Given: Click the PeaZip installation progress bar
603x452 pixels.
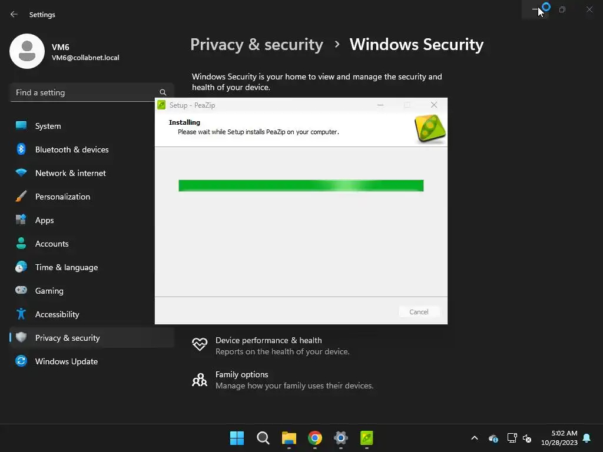Looking at the screenshot, I should [301, 185].
